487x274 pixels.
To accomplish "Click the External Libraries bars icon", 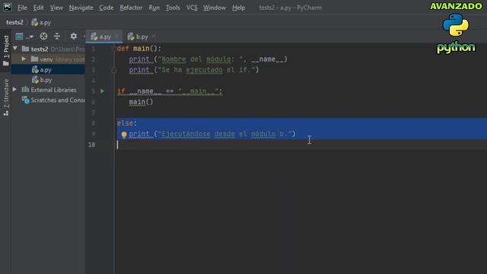I will 25,90.
